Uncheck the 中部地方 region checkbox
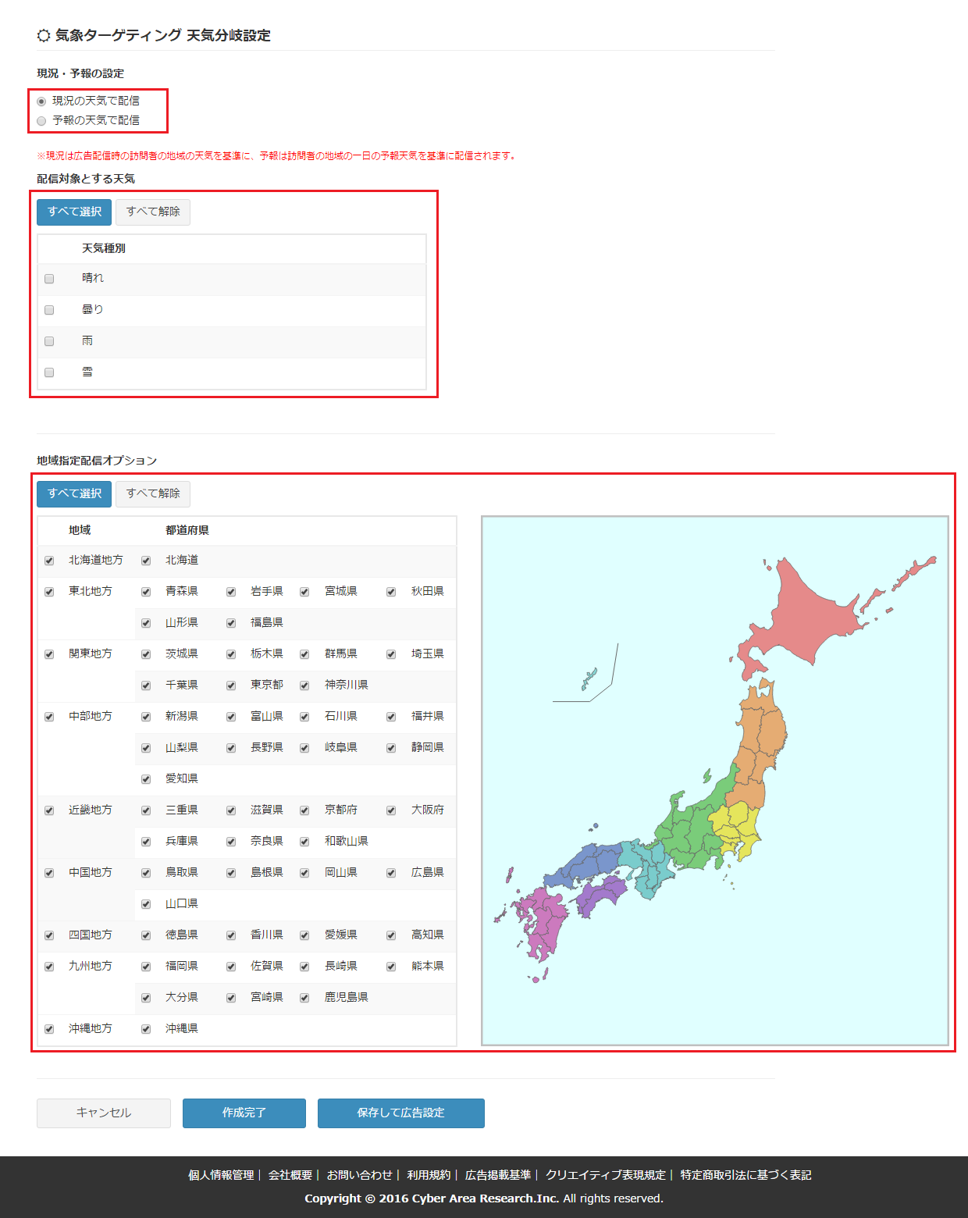The height and width of the screenshot is (1218, 968). (x=49, y=717)
